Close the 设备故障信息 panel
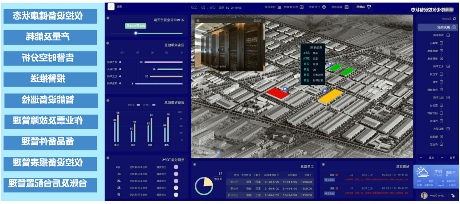The image size is (460, 204). click(x=107, y=43)
